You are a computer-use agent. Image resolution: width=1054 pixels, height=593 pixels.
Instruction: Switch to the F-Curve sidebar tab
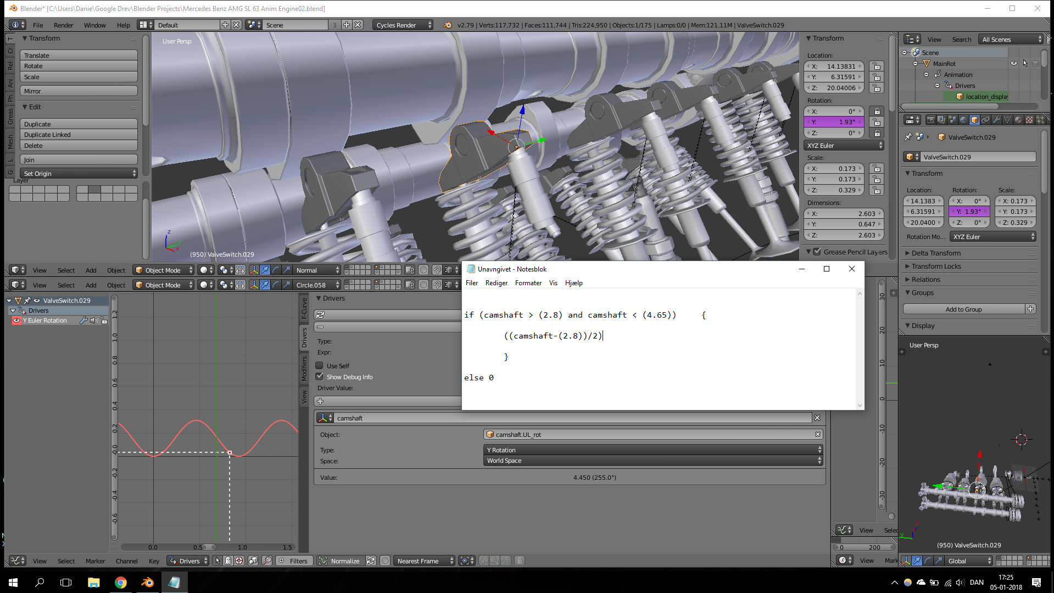coord(304,309)
